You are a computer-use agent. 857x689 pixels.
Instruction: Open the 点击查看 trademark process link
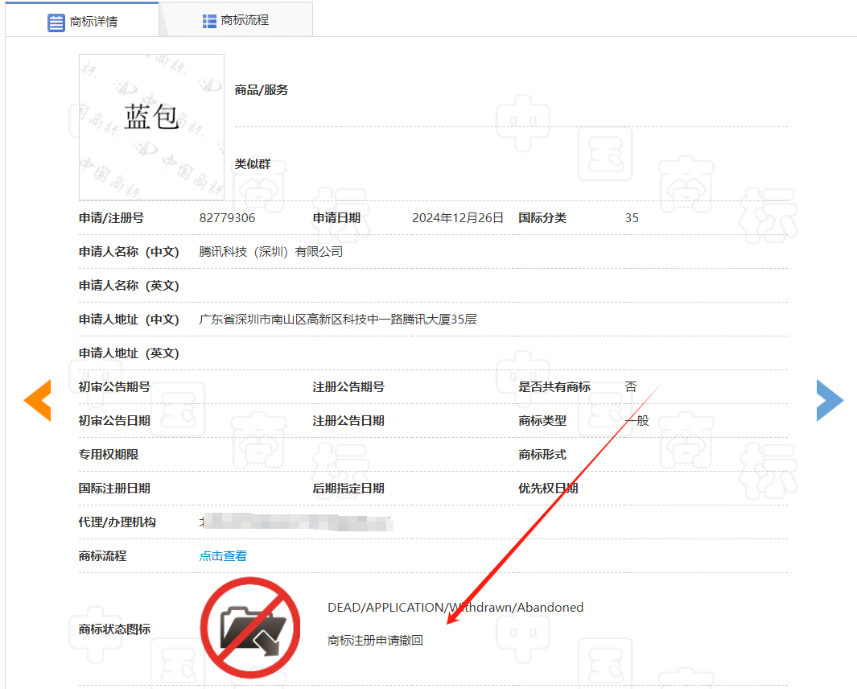coord(223,556)
